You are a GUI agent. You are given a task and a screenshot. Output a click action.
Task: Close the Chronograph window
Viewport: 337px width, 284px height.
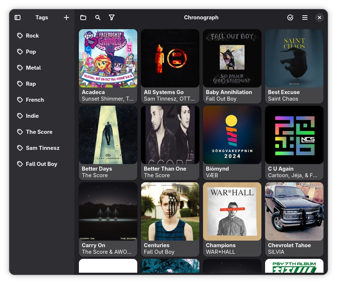(x=319, y=17)
